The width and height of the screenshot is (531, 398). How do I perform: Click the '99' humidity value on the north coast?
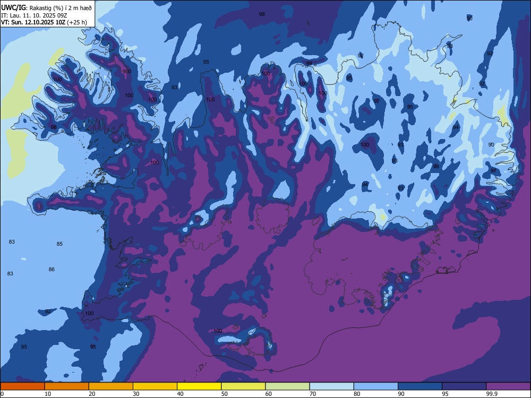pyautogui.click(x=309, y=63)
